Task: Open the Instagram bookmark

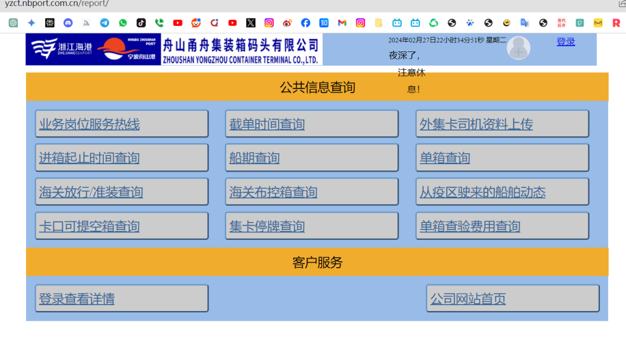Action: (268, 23)
